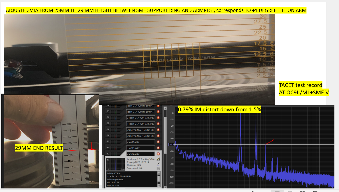Change trace colour of selected measurement

pyautogui.click(x=158, y=164)
